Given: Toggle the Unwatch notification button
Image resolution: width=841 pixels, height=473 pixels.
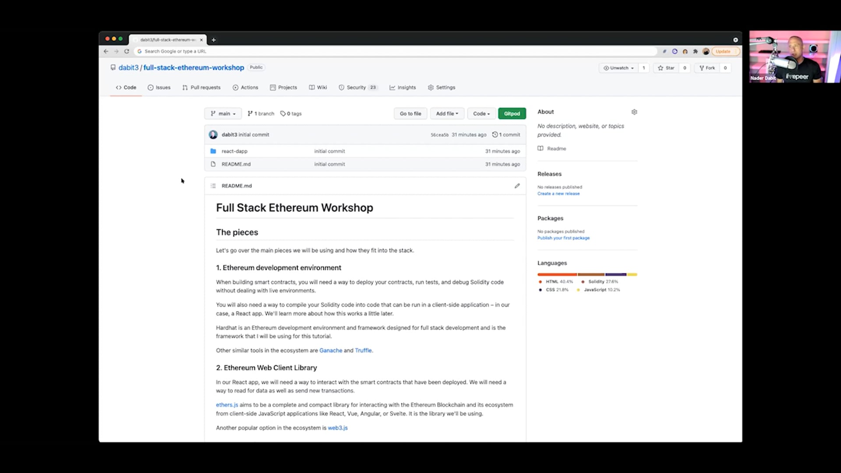Looking at the screenshot, I should click(x=618, y=68).
